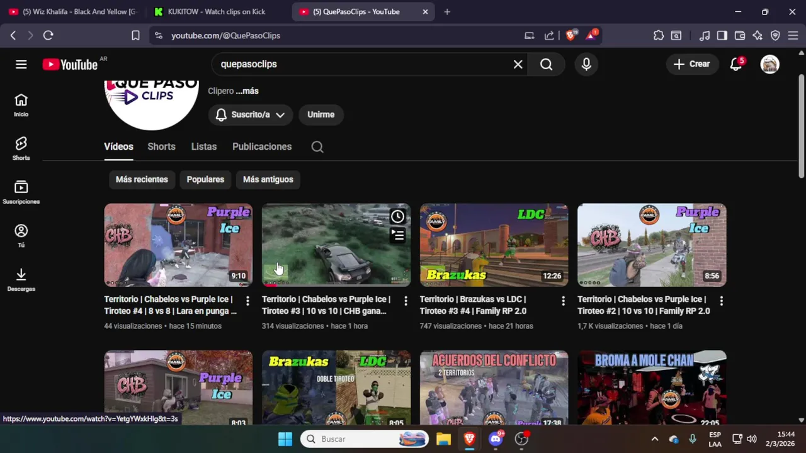806x453 pixels.
Task: Expand the Suscrito/a notification dropdown
Action: pyautogui.click(x=250, y=115)
